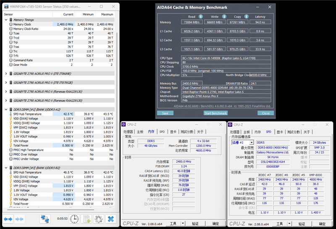Click memory Read value 73884 MB/s field
The image size is (336, 229).
pyautogui.click(x=192, y=22)
